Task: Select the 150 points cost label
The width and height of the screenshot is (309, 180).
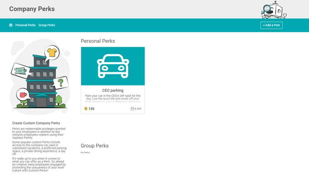Action: pyautogui.click(x=91, y=109)
